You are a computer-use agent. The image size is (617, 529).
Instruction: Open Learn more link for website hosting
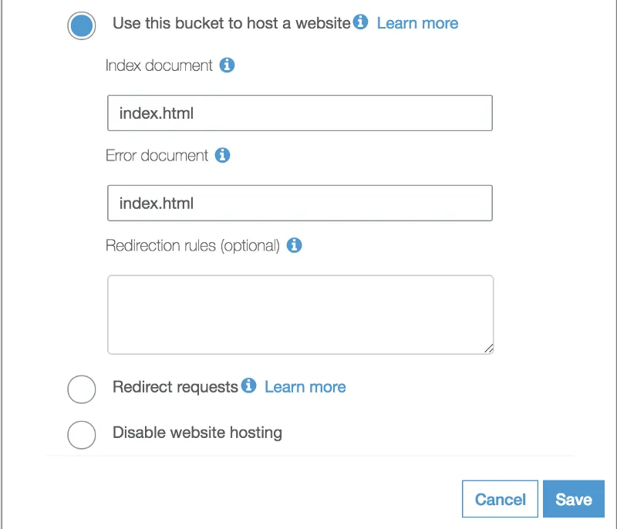tap(417, 23)
